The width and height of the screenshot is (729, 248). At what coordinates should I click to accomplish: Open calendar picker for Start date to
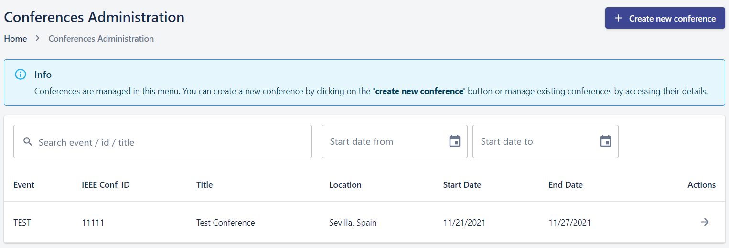coord(606,141)
